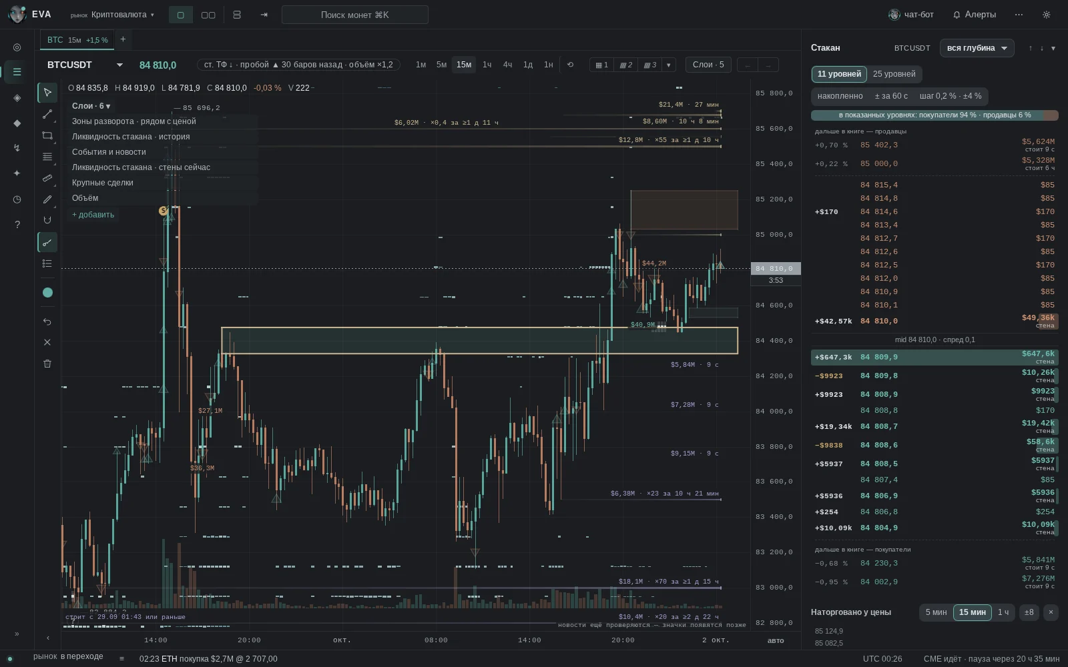
Task: Open the teal drawing color swatch
Action: point(47,292)
